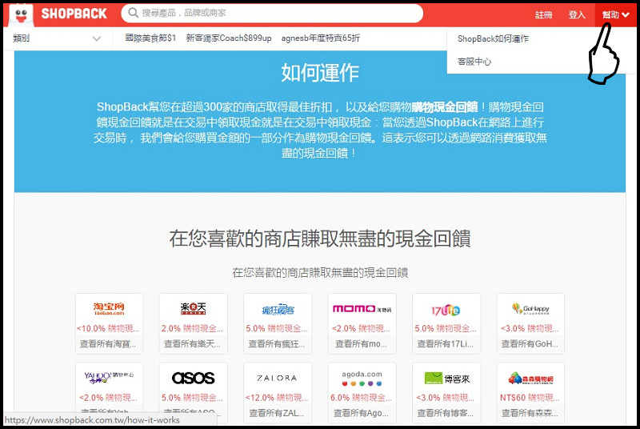Toggle the 幫助 help dropdown menu
Image resolution: width=640 pixels, height=429 pixels.
click(x=615, y=14)
